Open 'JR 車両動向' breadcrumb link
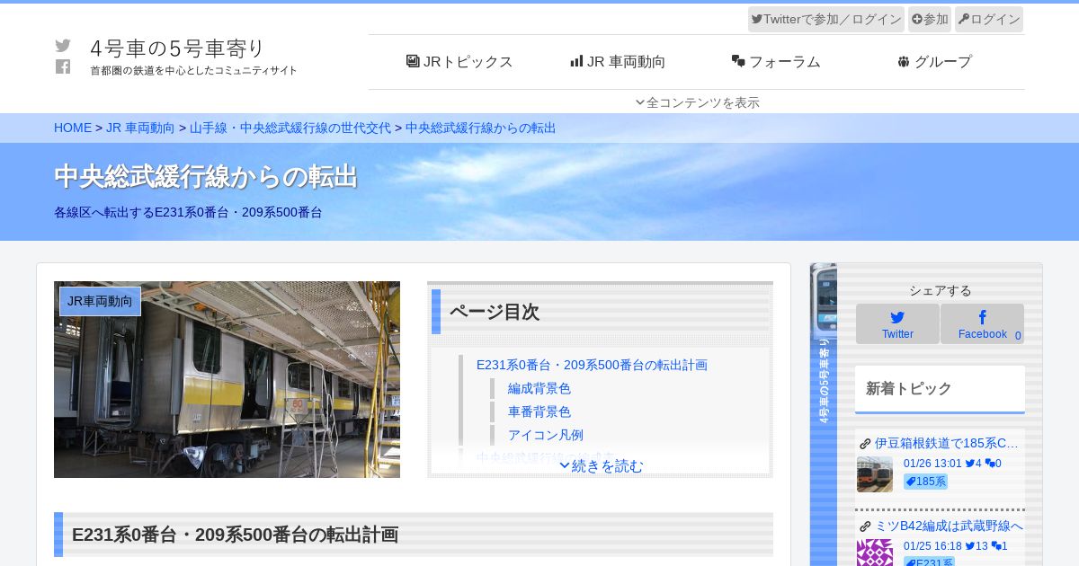This screenshot has width=1079, height=566. 140,128
